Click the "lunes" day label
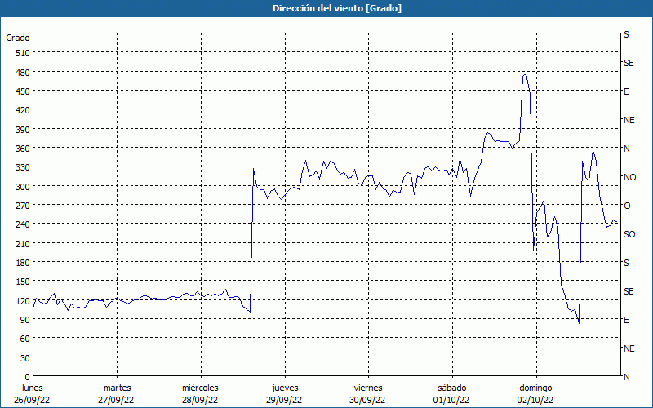This screenshot has height=408, width=653. [x=33, y=388]
